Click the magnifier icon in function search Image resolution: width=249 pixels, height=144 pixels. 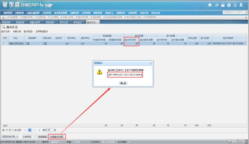coord(246,12)
